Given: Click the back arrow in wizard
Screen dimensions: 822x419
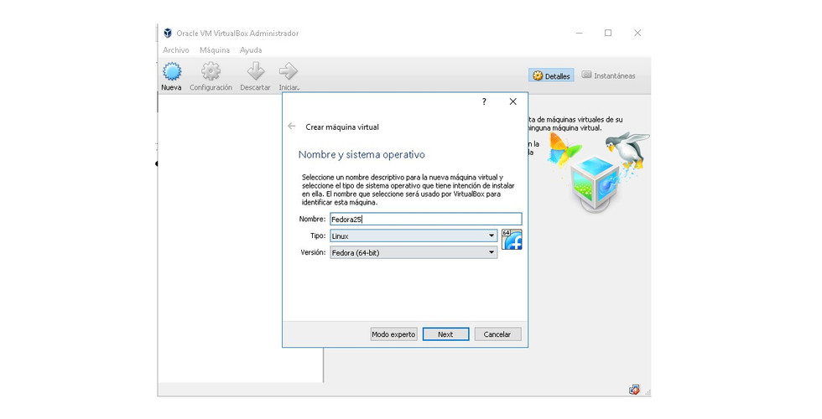Looking at the screenshot, I should point(292,127).
